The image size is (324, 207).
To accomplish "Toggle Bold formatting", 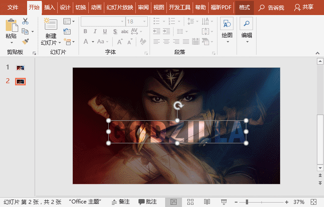I will (84, 31).
